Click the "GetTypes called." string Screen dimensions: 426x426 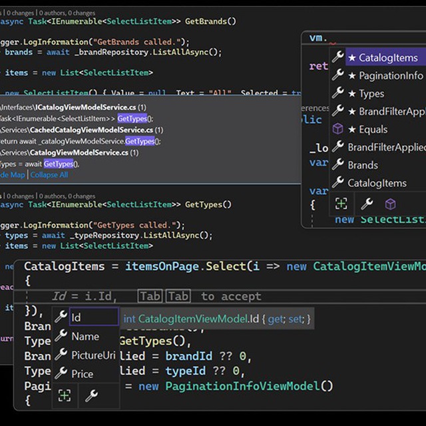pos(134,225)
